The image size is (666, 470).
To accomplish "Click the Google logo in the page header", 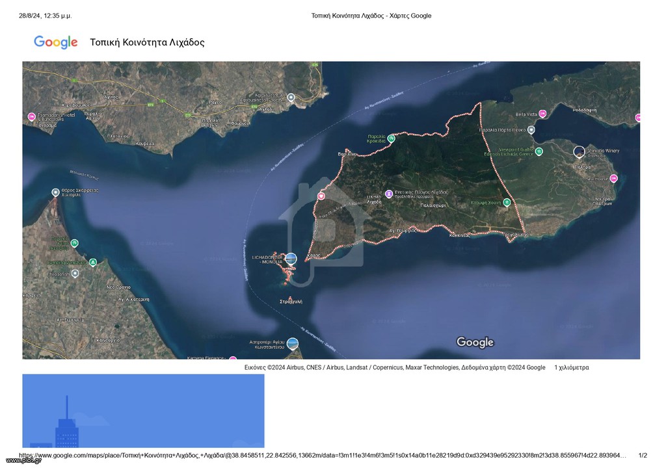I will click(x=56, y=42).
